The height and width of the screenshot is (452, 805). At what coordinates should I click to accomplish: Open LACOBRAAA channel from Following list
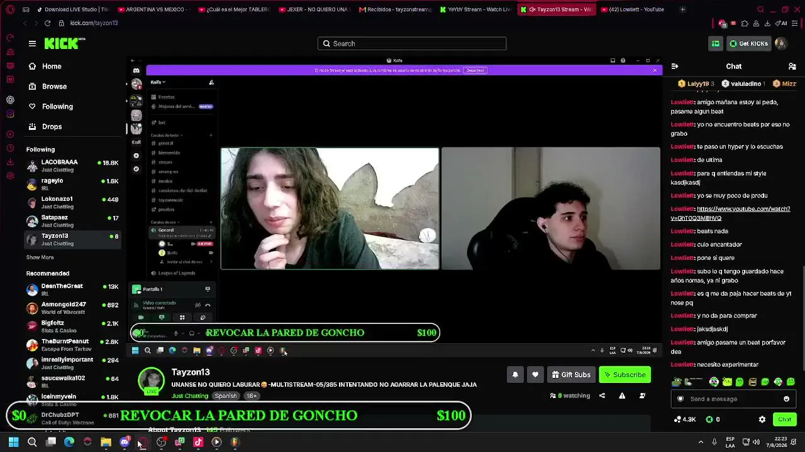pos(73,166)
